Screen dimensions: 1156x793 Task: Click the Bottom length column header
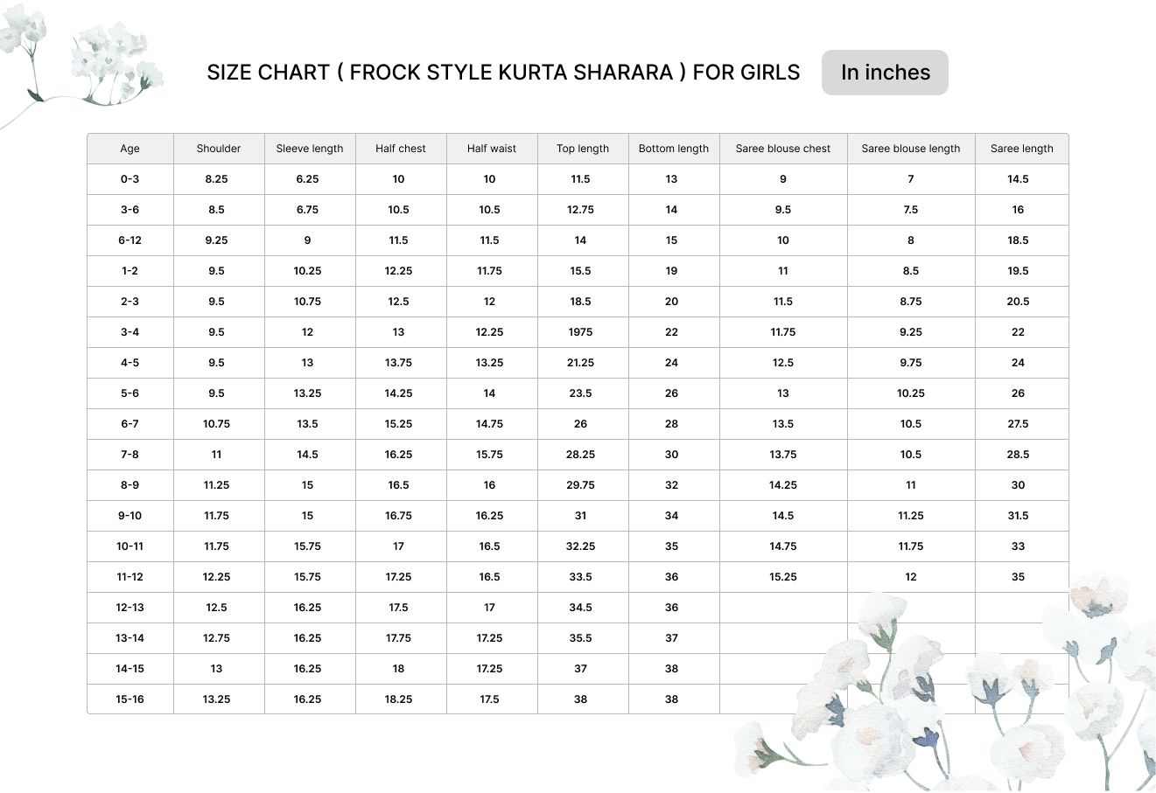click(x=674, y=149)
